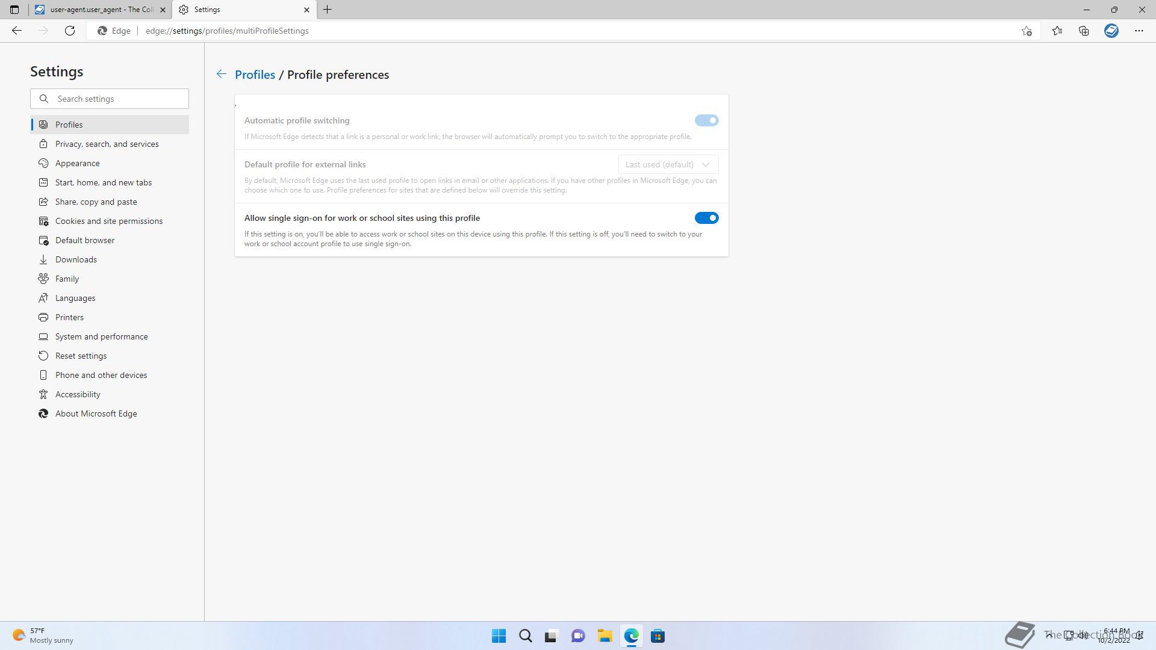
Task: Open the Favorites list icon
Action: click(x=1057, y=31)
